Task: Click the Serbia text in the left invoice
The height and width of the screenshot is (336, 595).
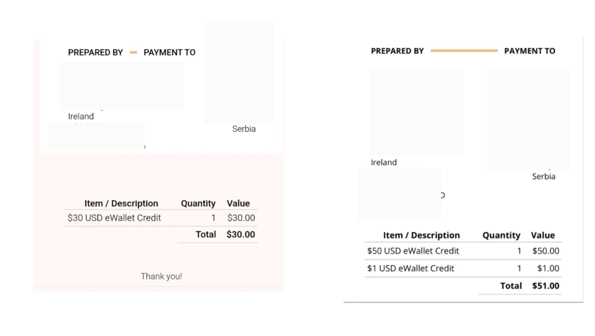Action: tap(244, 129)
